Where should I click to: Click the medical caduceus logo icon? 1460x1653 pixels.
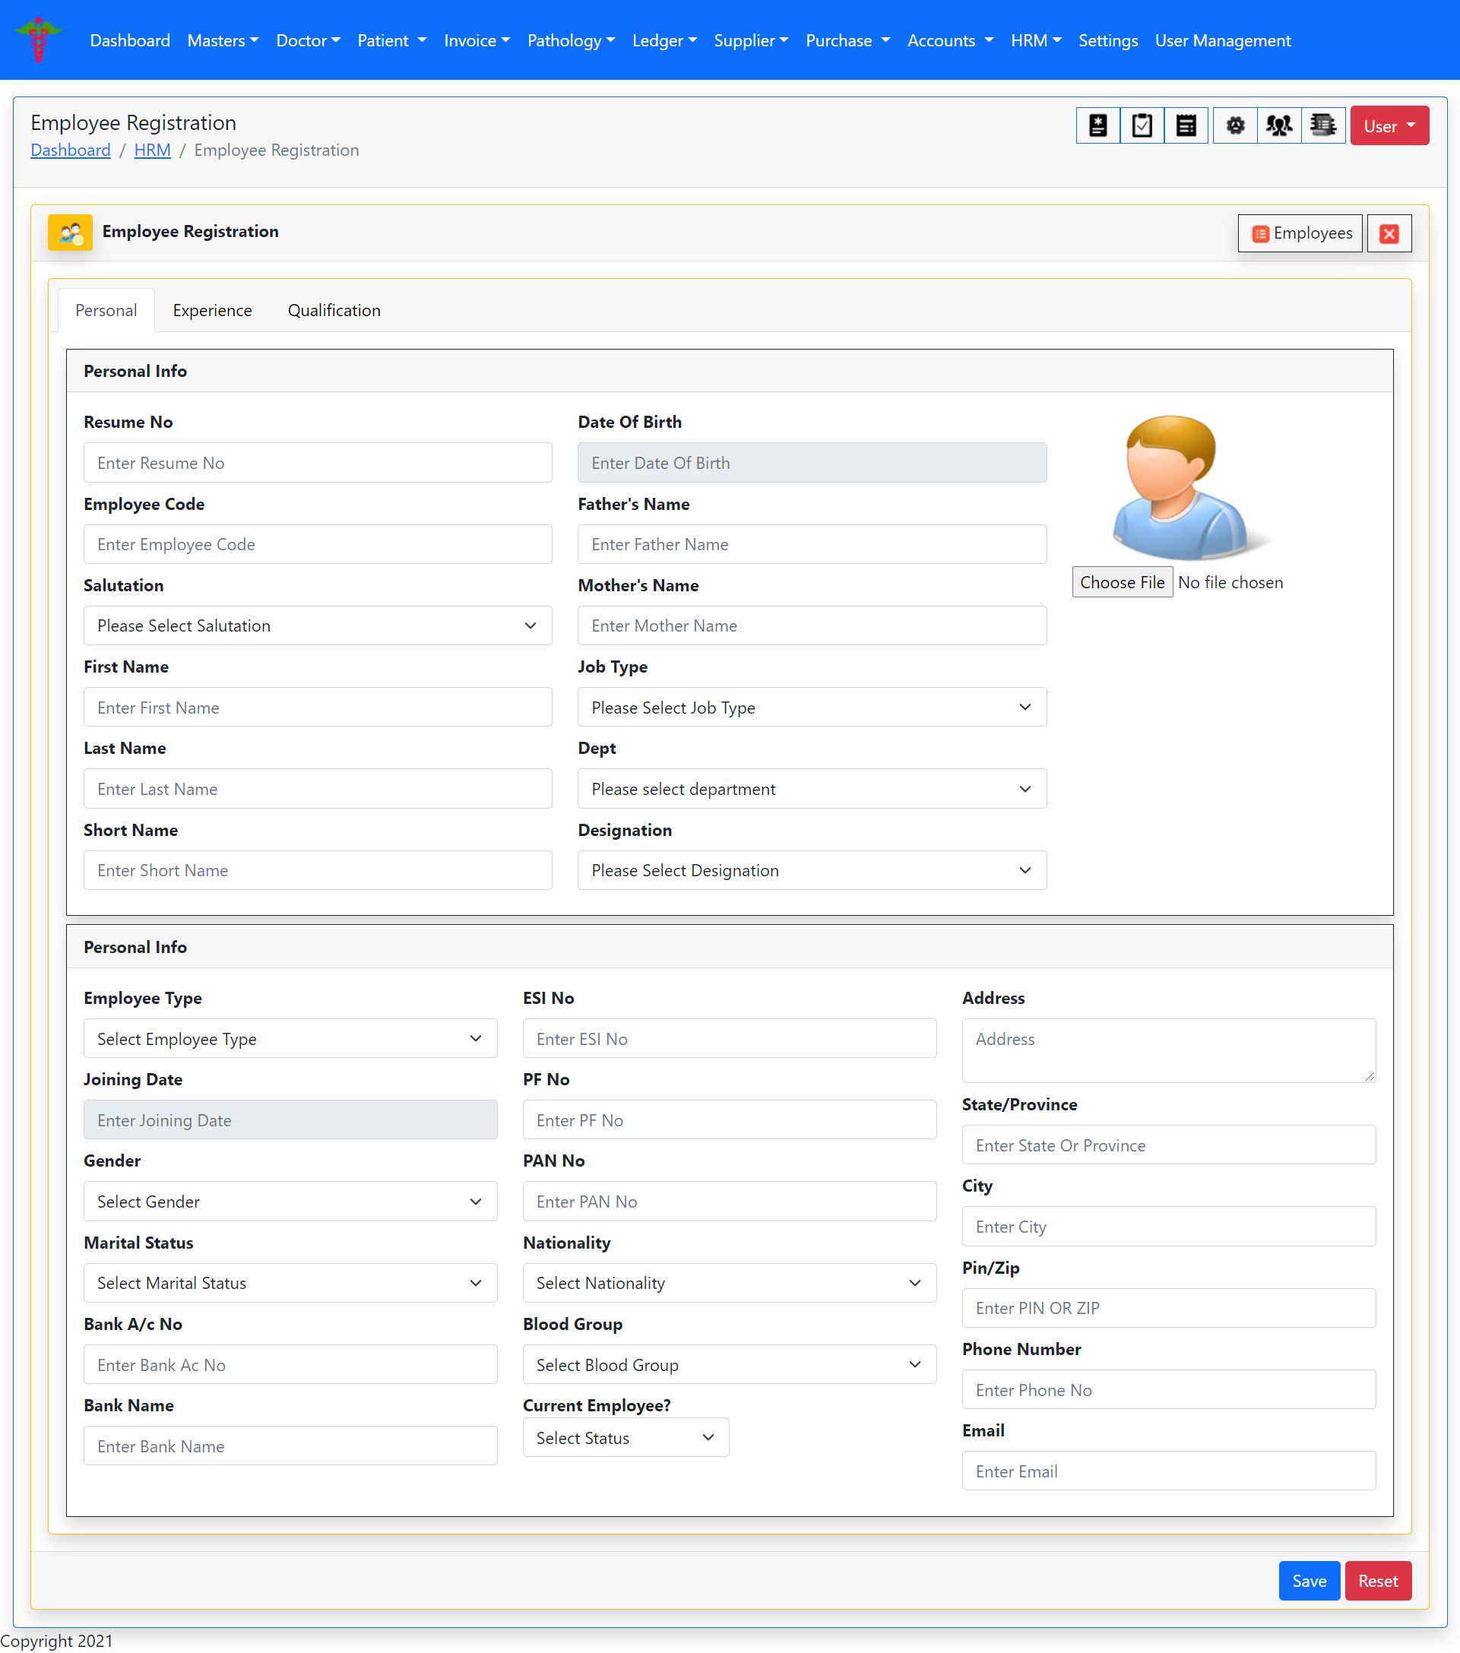pos(38,40)
